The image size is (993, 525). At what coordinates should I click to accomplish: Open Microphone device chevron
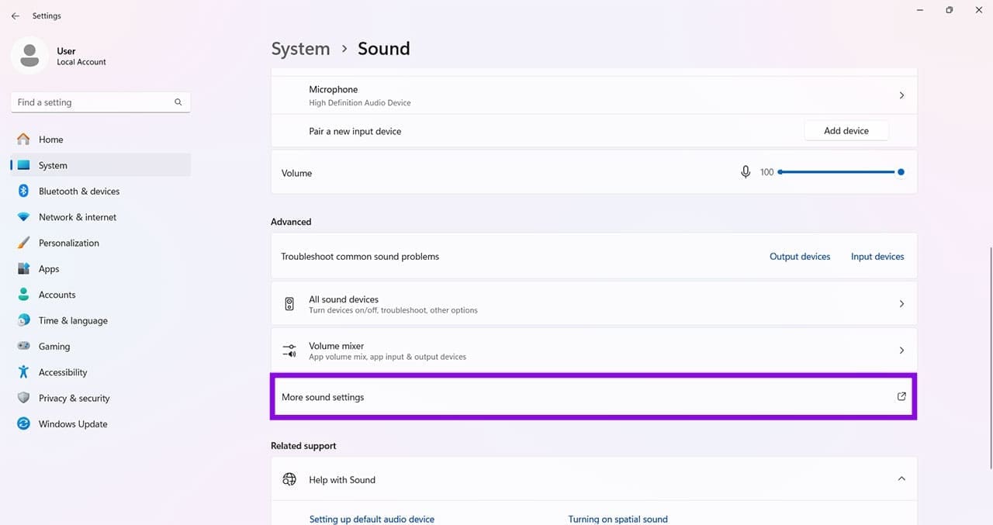[901, 95]
